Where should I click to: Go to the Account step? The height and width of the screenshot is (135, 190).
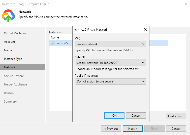(10, 42)
